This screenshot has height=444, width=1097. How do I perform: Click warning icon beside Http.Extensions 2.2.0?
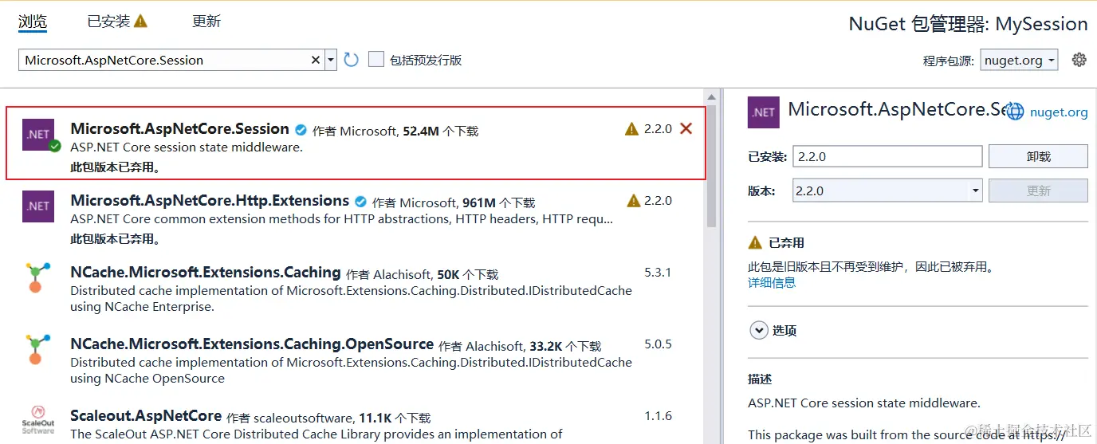click(x=634, y=200)
